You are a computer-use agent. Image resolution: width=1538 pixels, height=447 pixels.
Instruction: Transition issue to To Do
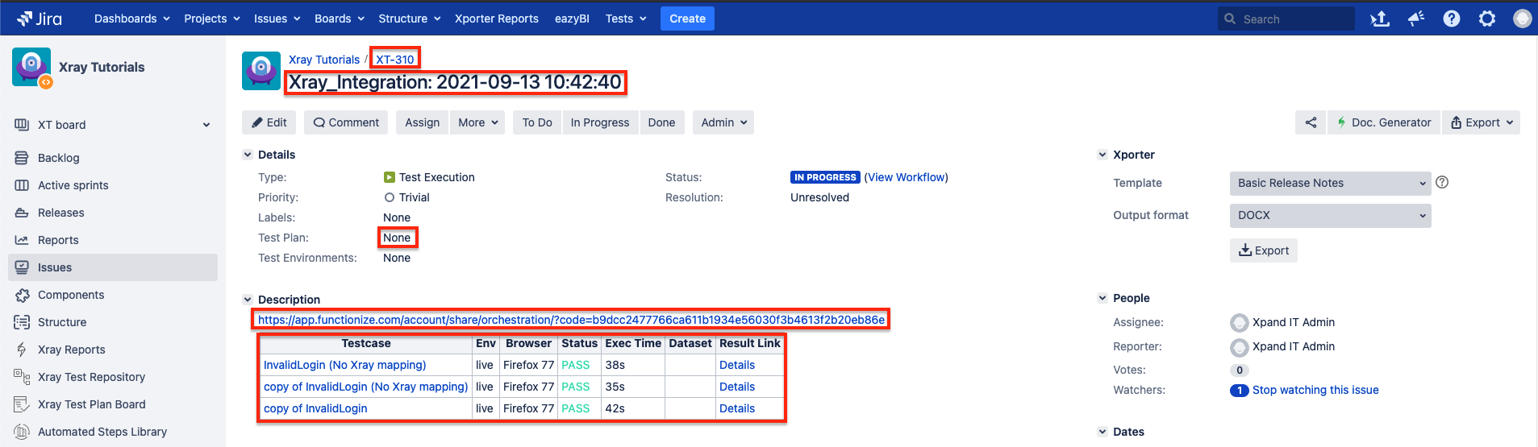(537, 122)
